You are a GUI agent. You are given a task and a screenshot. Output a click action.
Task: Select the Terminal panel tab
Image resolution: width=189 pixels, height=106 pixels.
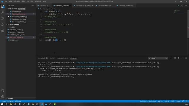(x=74, y=58)
